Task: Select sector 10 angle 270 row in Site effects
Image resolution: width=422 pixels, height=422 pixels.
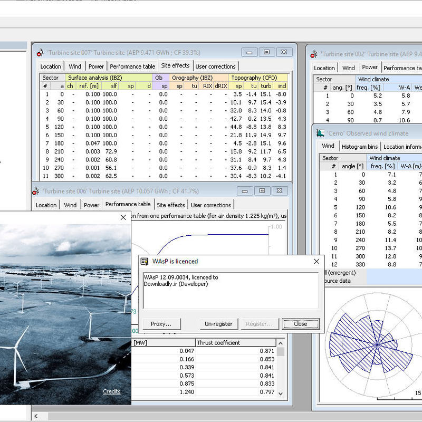Action: point(164,168)
